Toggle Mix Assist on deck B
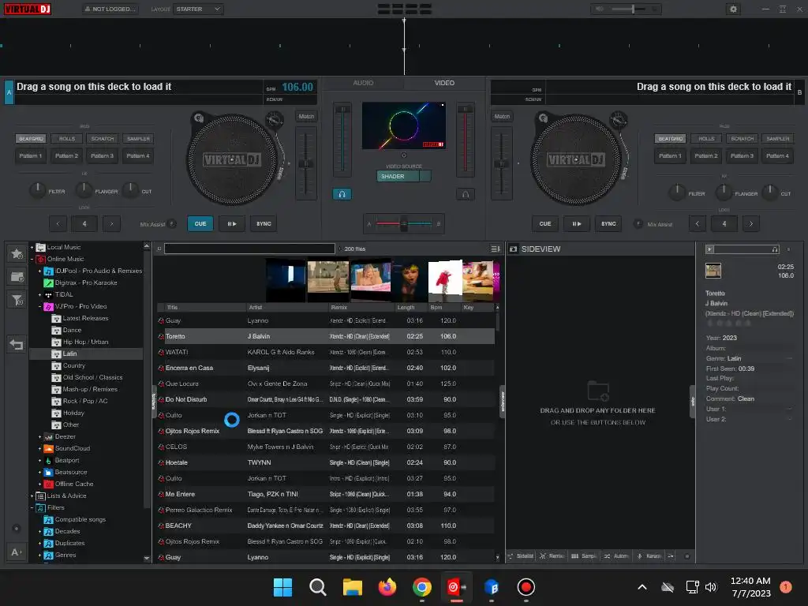Viewport: 808px width, 606px height. pyautogui.click(x=638, y=223)
